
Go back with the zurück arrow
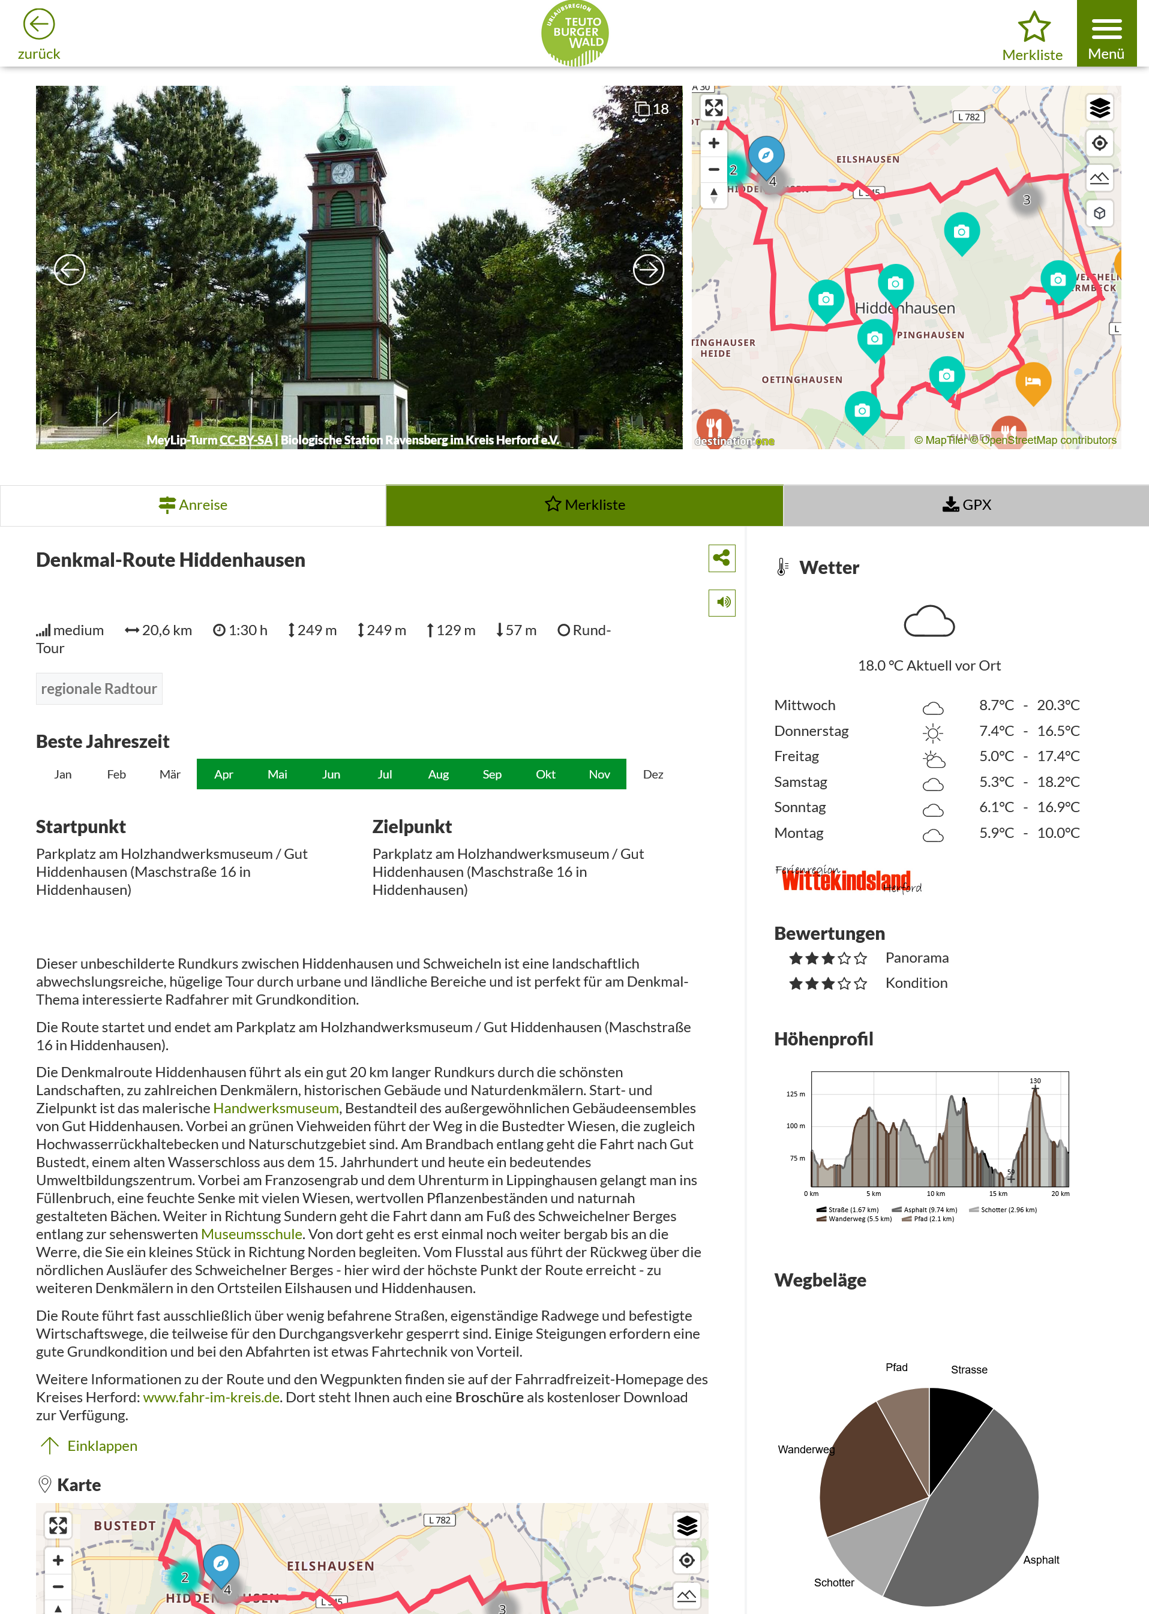39,34
